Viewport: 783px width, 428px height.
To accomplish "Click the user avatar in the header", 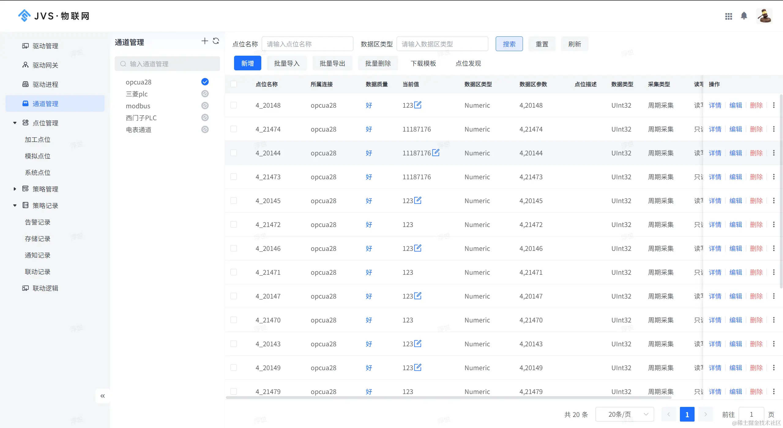I will [764, 16].
